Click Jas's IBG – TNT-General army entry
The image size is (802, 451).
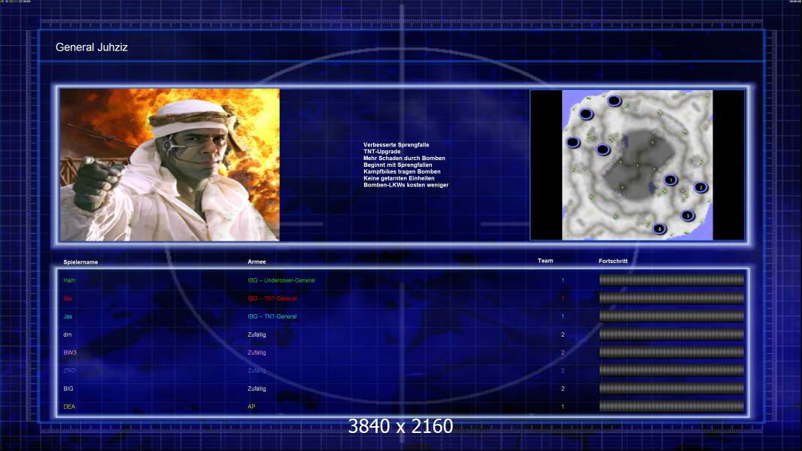272,316
